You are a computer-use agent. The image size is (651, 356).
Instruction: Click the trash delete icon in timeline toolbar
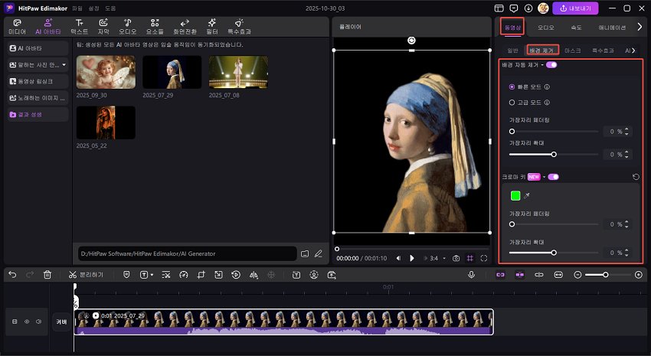[x=47, y=274]
